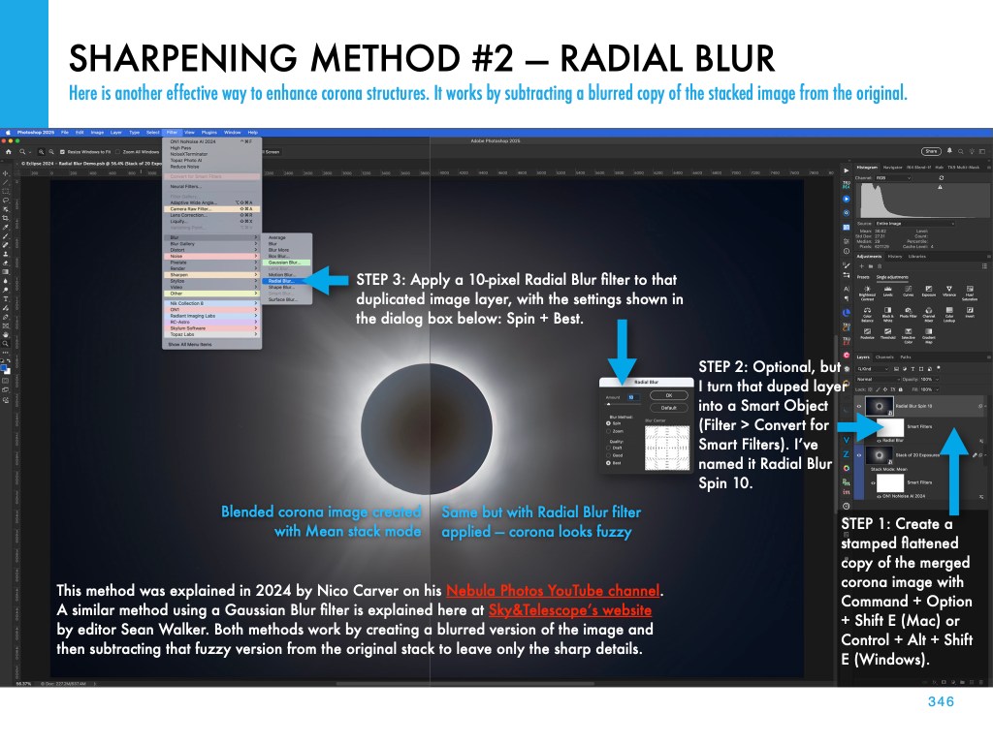This screenshot has width=993, height=744.
Task: Click the Share button
Action: point(932,151)
